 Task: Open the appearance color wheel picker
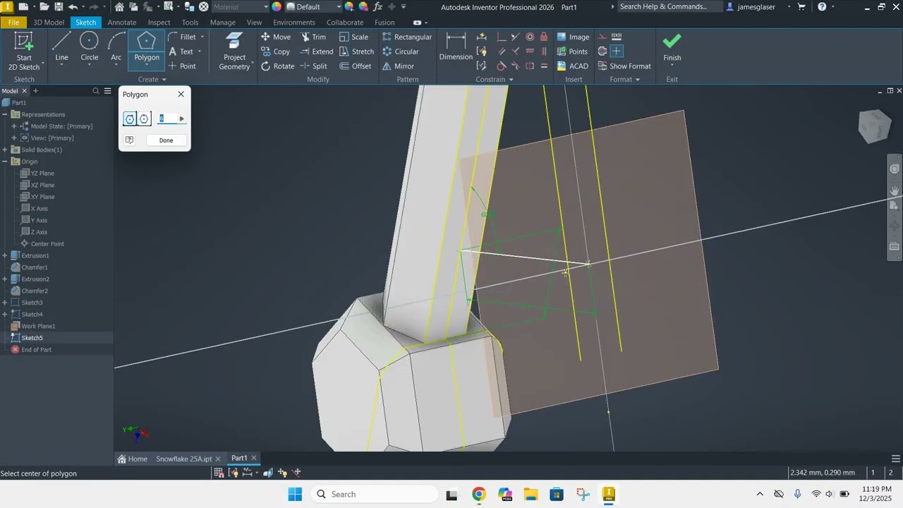[x=277, y=7]
